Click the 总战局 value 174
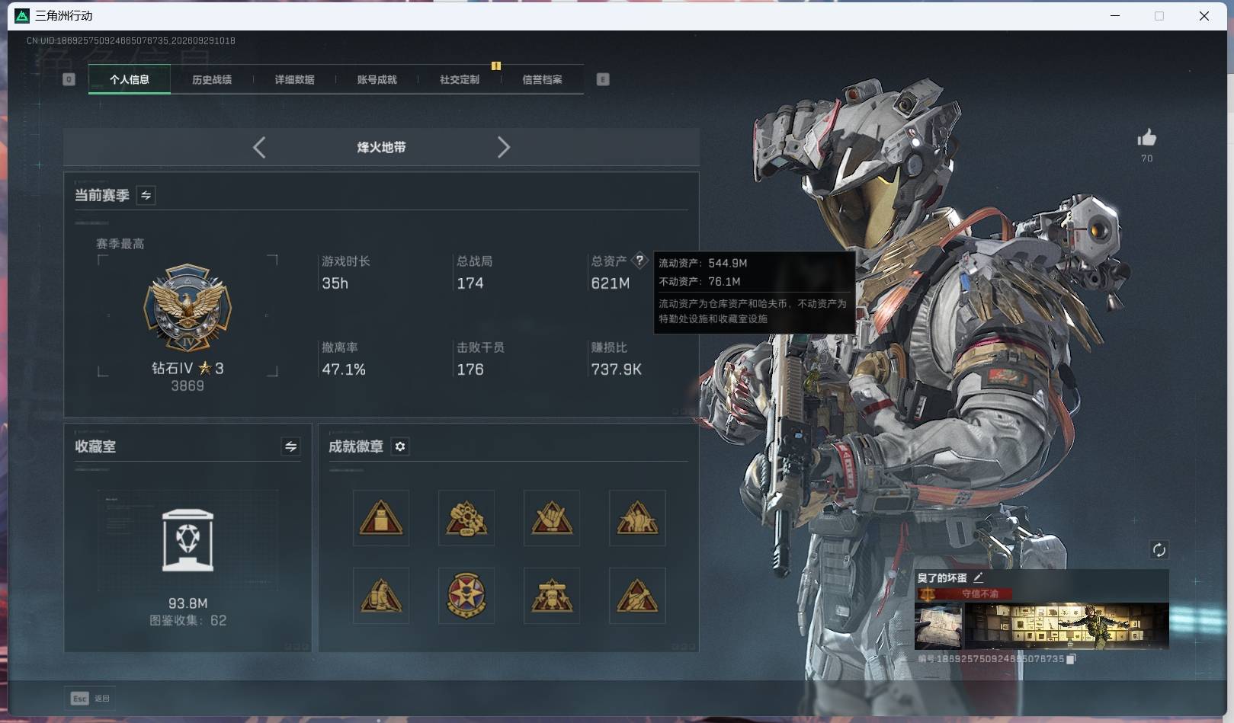Screen dimensions: 1234x723 470,283
